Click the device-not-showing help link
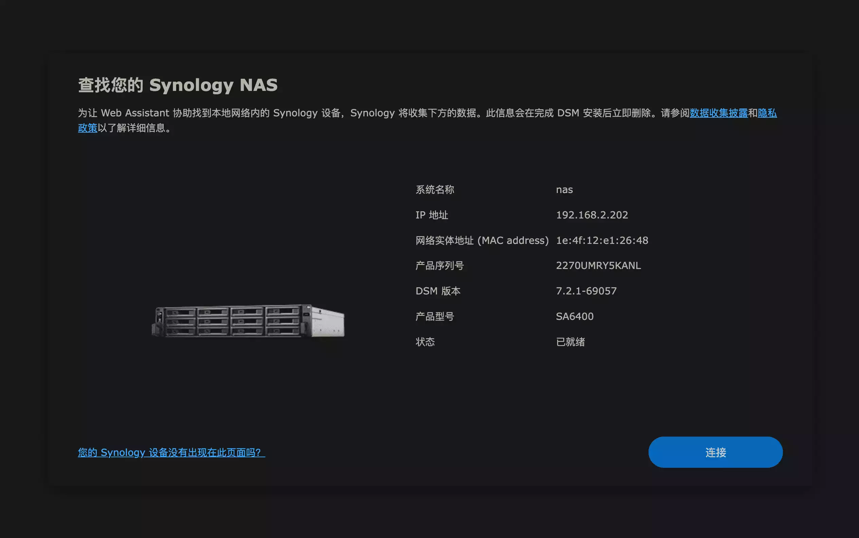Image resolution: width=859 pixels, height=538 pixels. 171,452
